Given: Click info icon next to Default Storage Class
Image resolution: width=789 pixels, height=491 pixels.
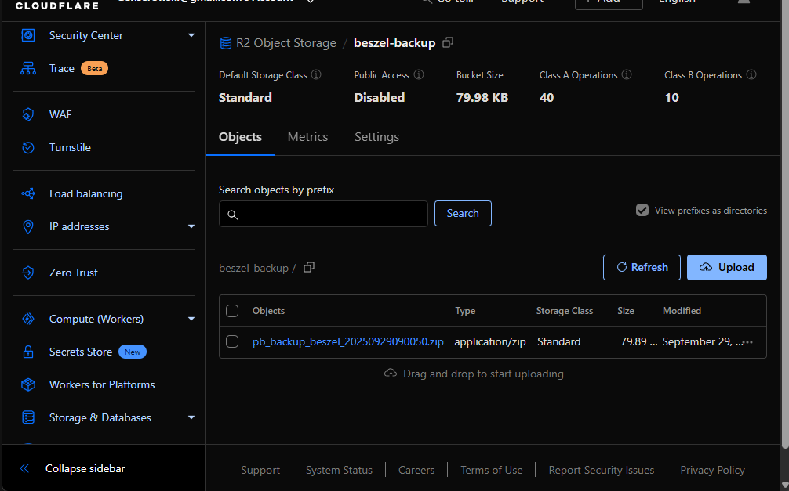Looking at the screenshot, I should (x=316, y=75).
